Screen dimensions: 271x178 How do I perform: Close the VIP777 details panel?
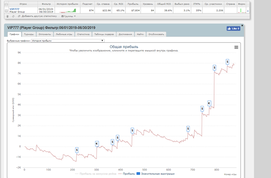coord(242,26)
